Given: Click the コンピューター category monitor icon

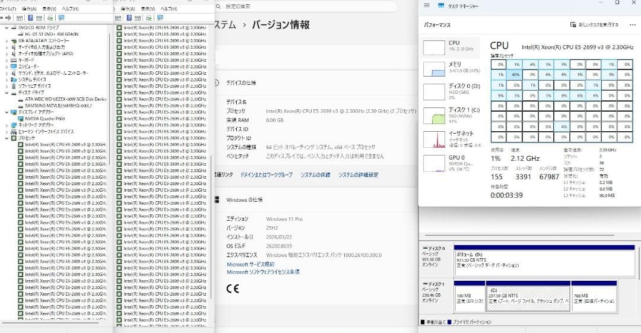Looking at the screenshot, I should pos(14,66).
